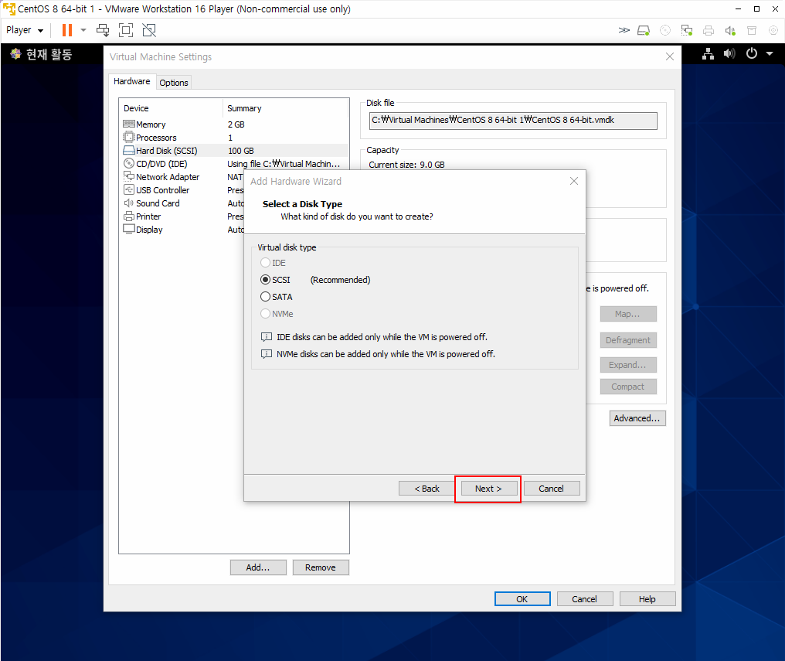Select the Network Adapter row
785x661 pixels.
[x=183, y=177]
